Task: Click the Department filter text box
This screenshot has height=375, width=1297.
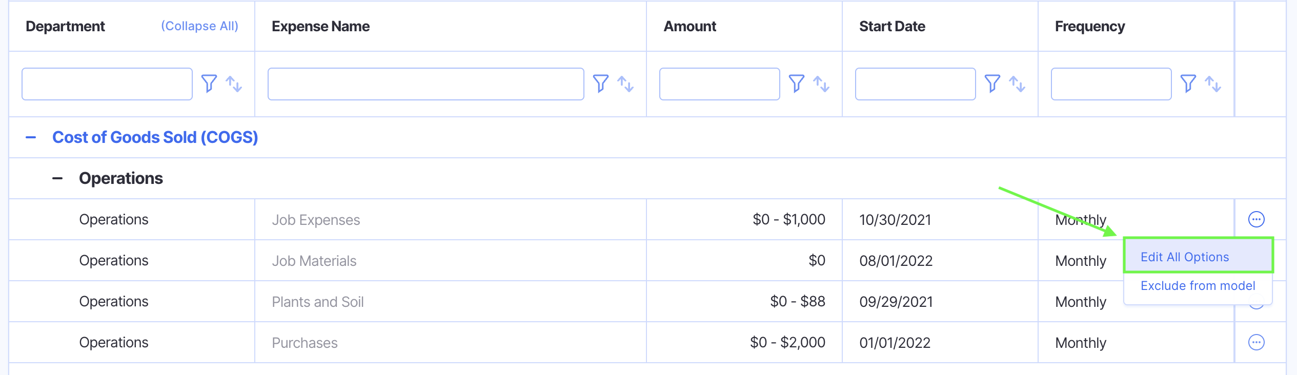Action: tap(107, 84)
